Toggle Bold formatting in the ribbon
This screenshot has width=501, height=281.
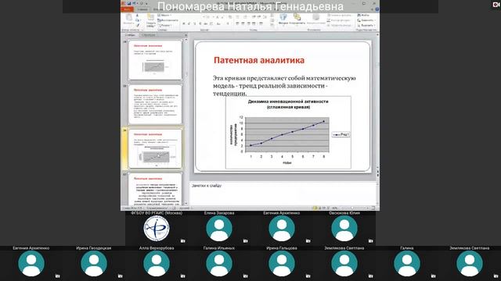click(x=184, y=23)
